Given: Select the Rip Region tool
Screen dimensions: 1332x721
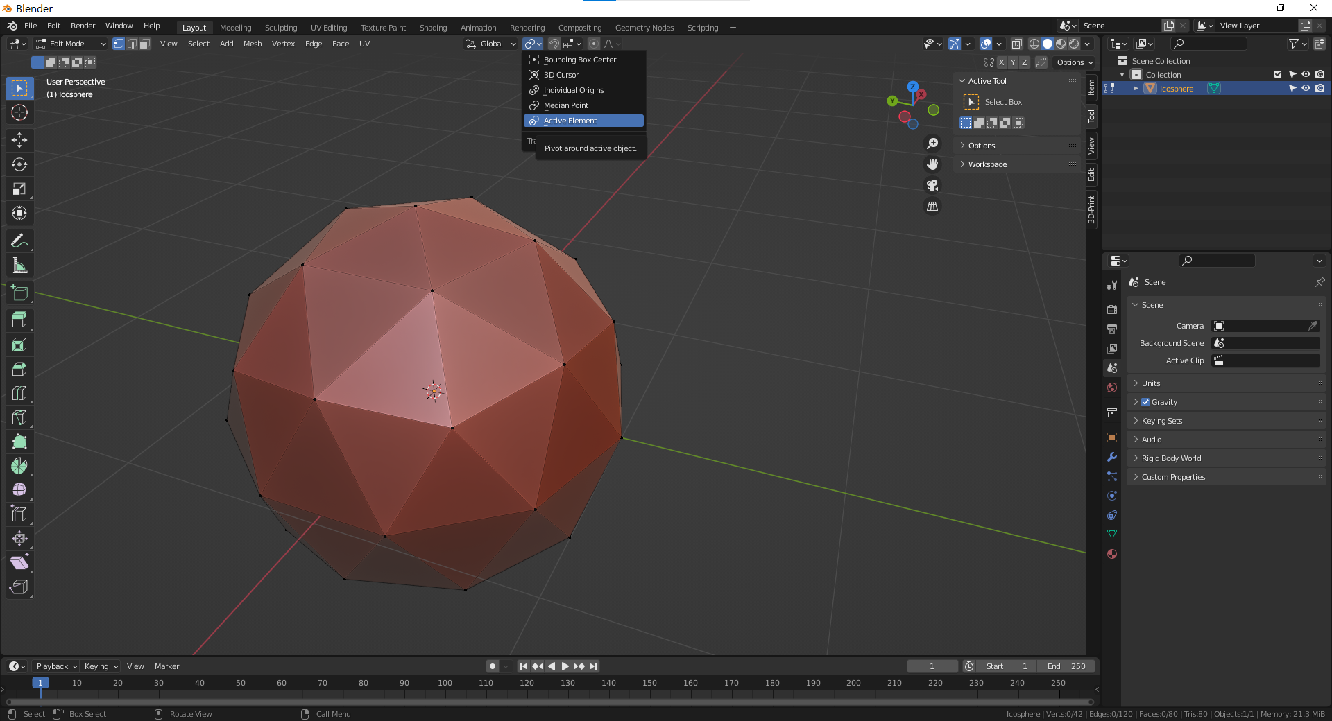Looking at the screenshot, I should 19,587.
